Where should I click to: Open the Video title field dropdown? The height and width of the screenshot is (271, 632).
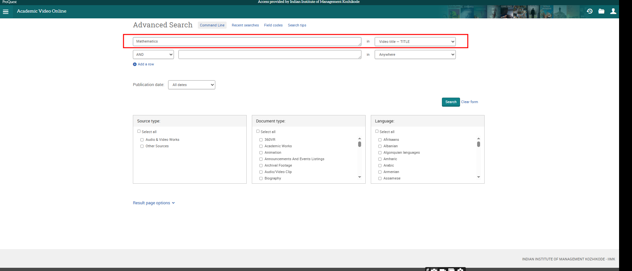point(415,42)
